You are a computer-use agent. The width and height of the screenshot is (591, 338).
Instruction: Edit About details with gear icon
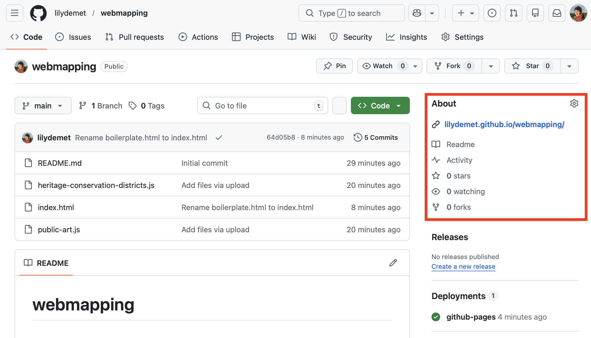[x=574, y=103]
